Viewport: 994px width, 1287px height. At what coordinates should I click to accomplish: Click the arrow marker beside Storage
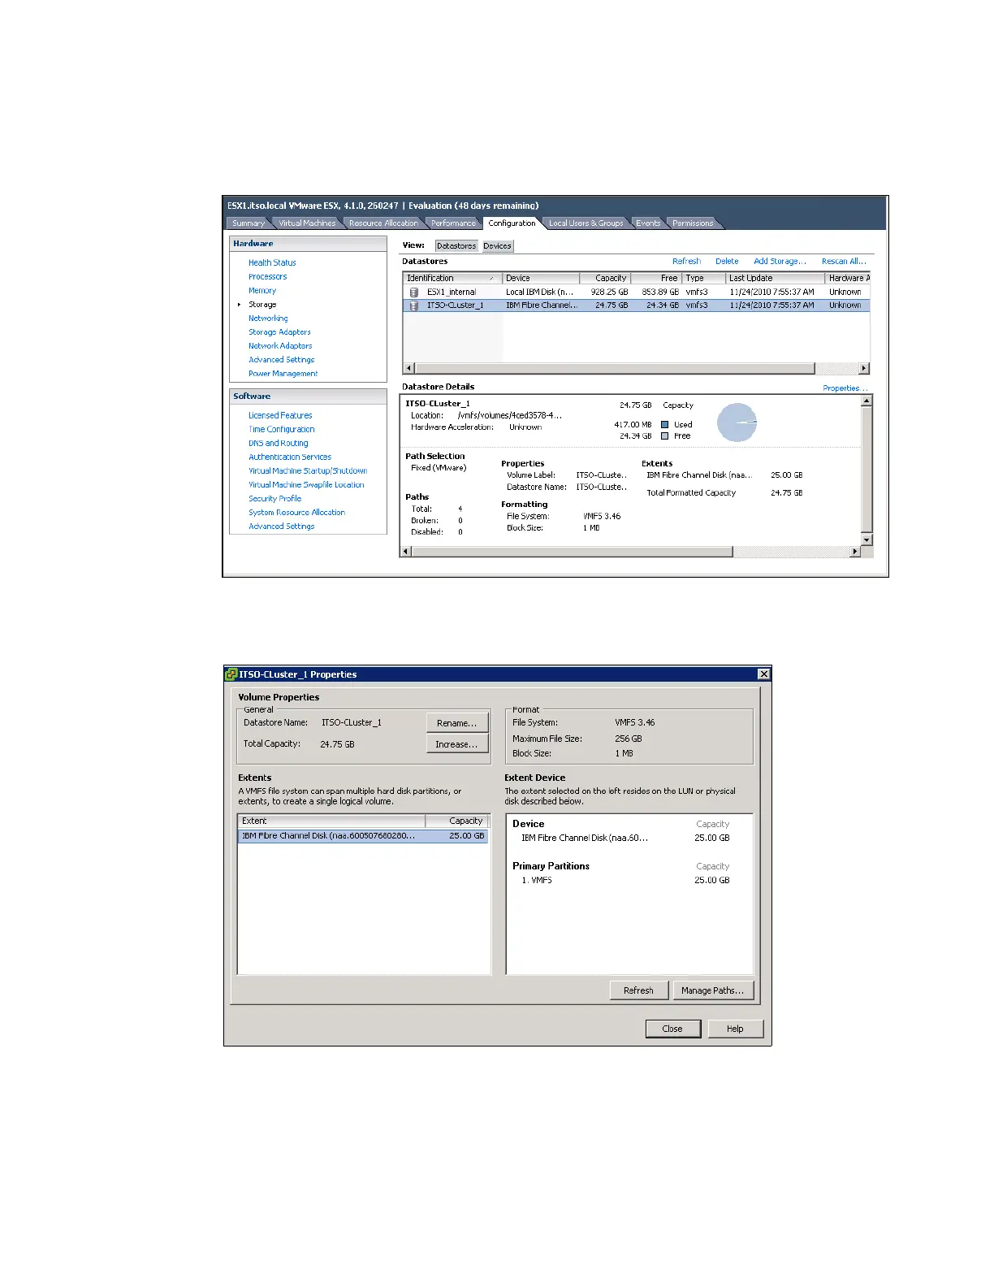point(239,305)
